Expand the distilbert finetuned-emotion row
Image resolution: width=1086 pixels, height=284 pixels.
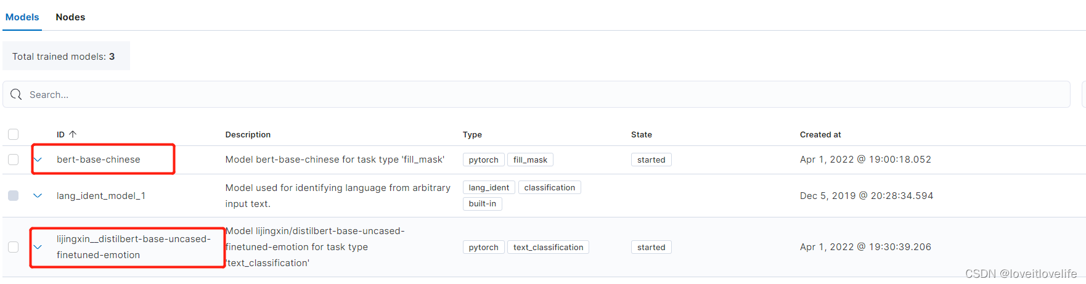coord(38,247)
